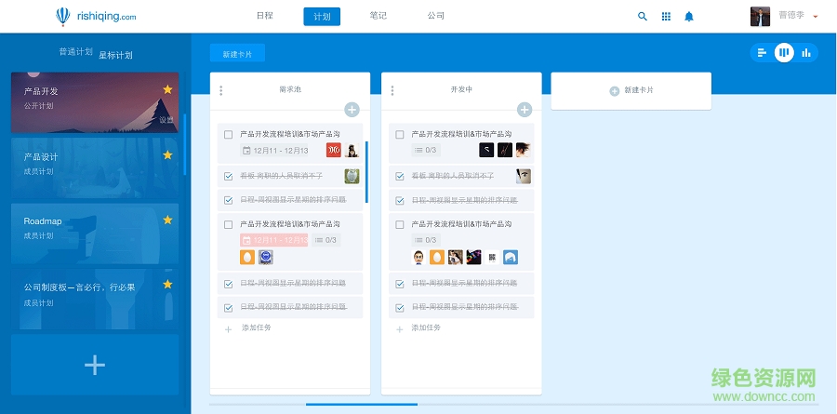Viewport: 837px width, 414px height.
Task: Click 添加任务 in 需求池 column
Action: tap(256, 328)
